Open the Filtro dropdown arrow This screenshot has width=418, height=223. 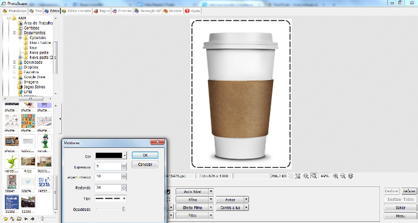pos(211,216)
